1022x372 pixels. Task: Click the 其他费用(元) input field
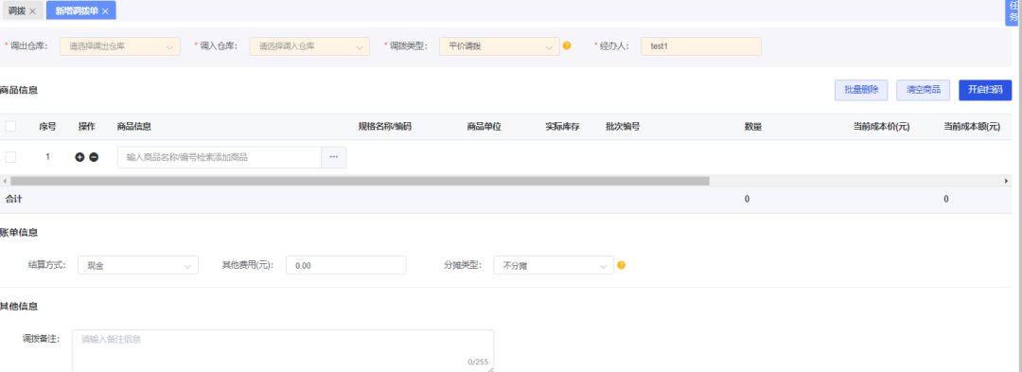tap(346, 265)
